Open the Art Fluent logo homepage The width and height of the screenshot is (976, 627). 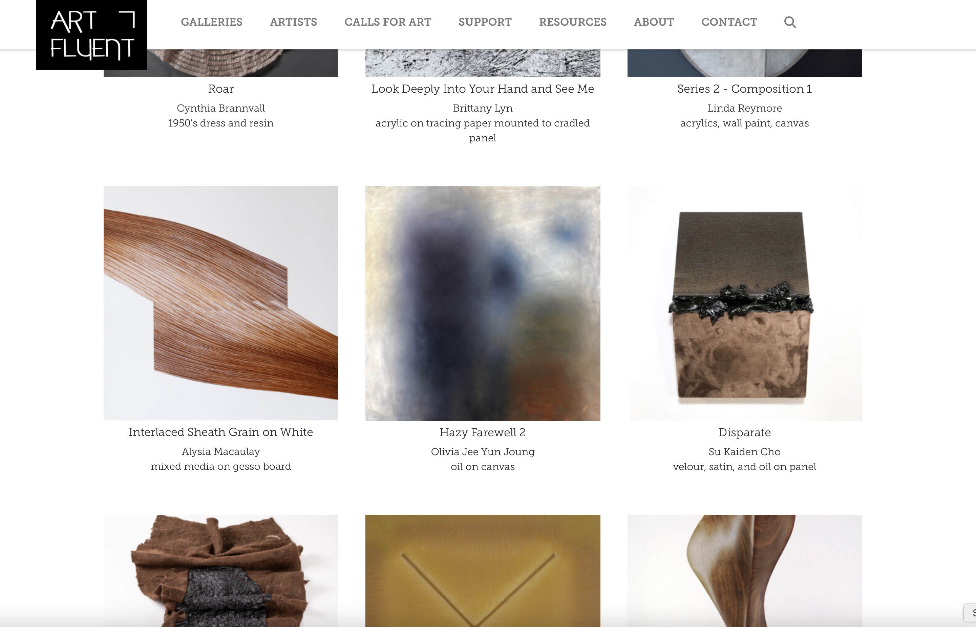(91, 34)
